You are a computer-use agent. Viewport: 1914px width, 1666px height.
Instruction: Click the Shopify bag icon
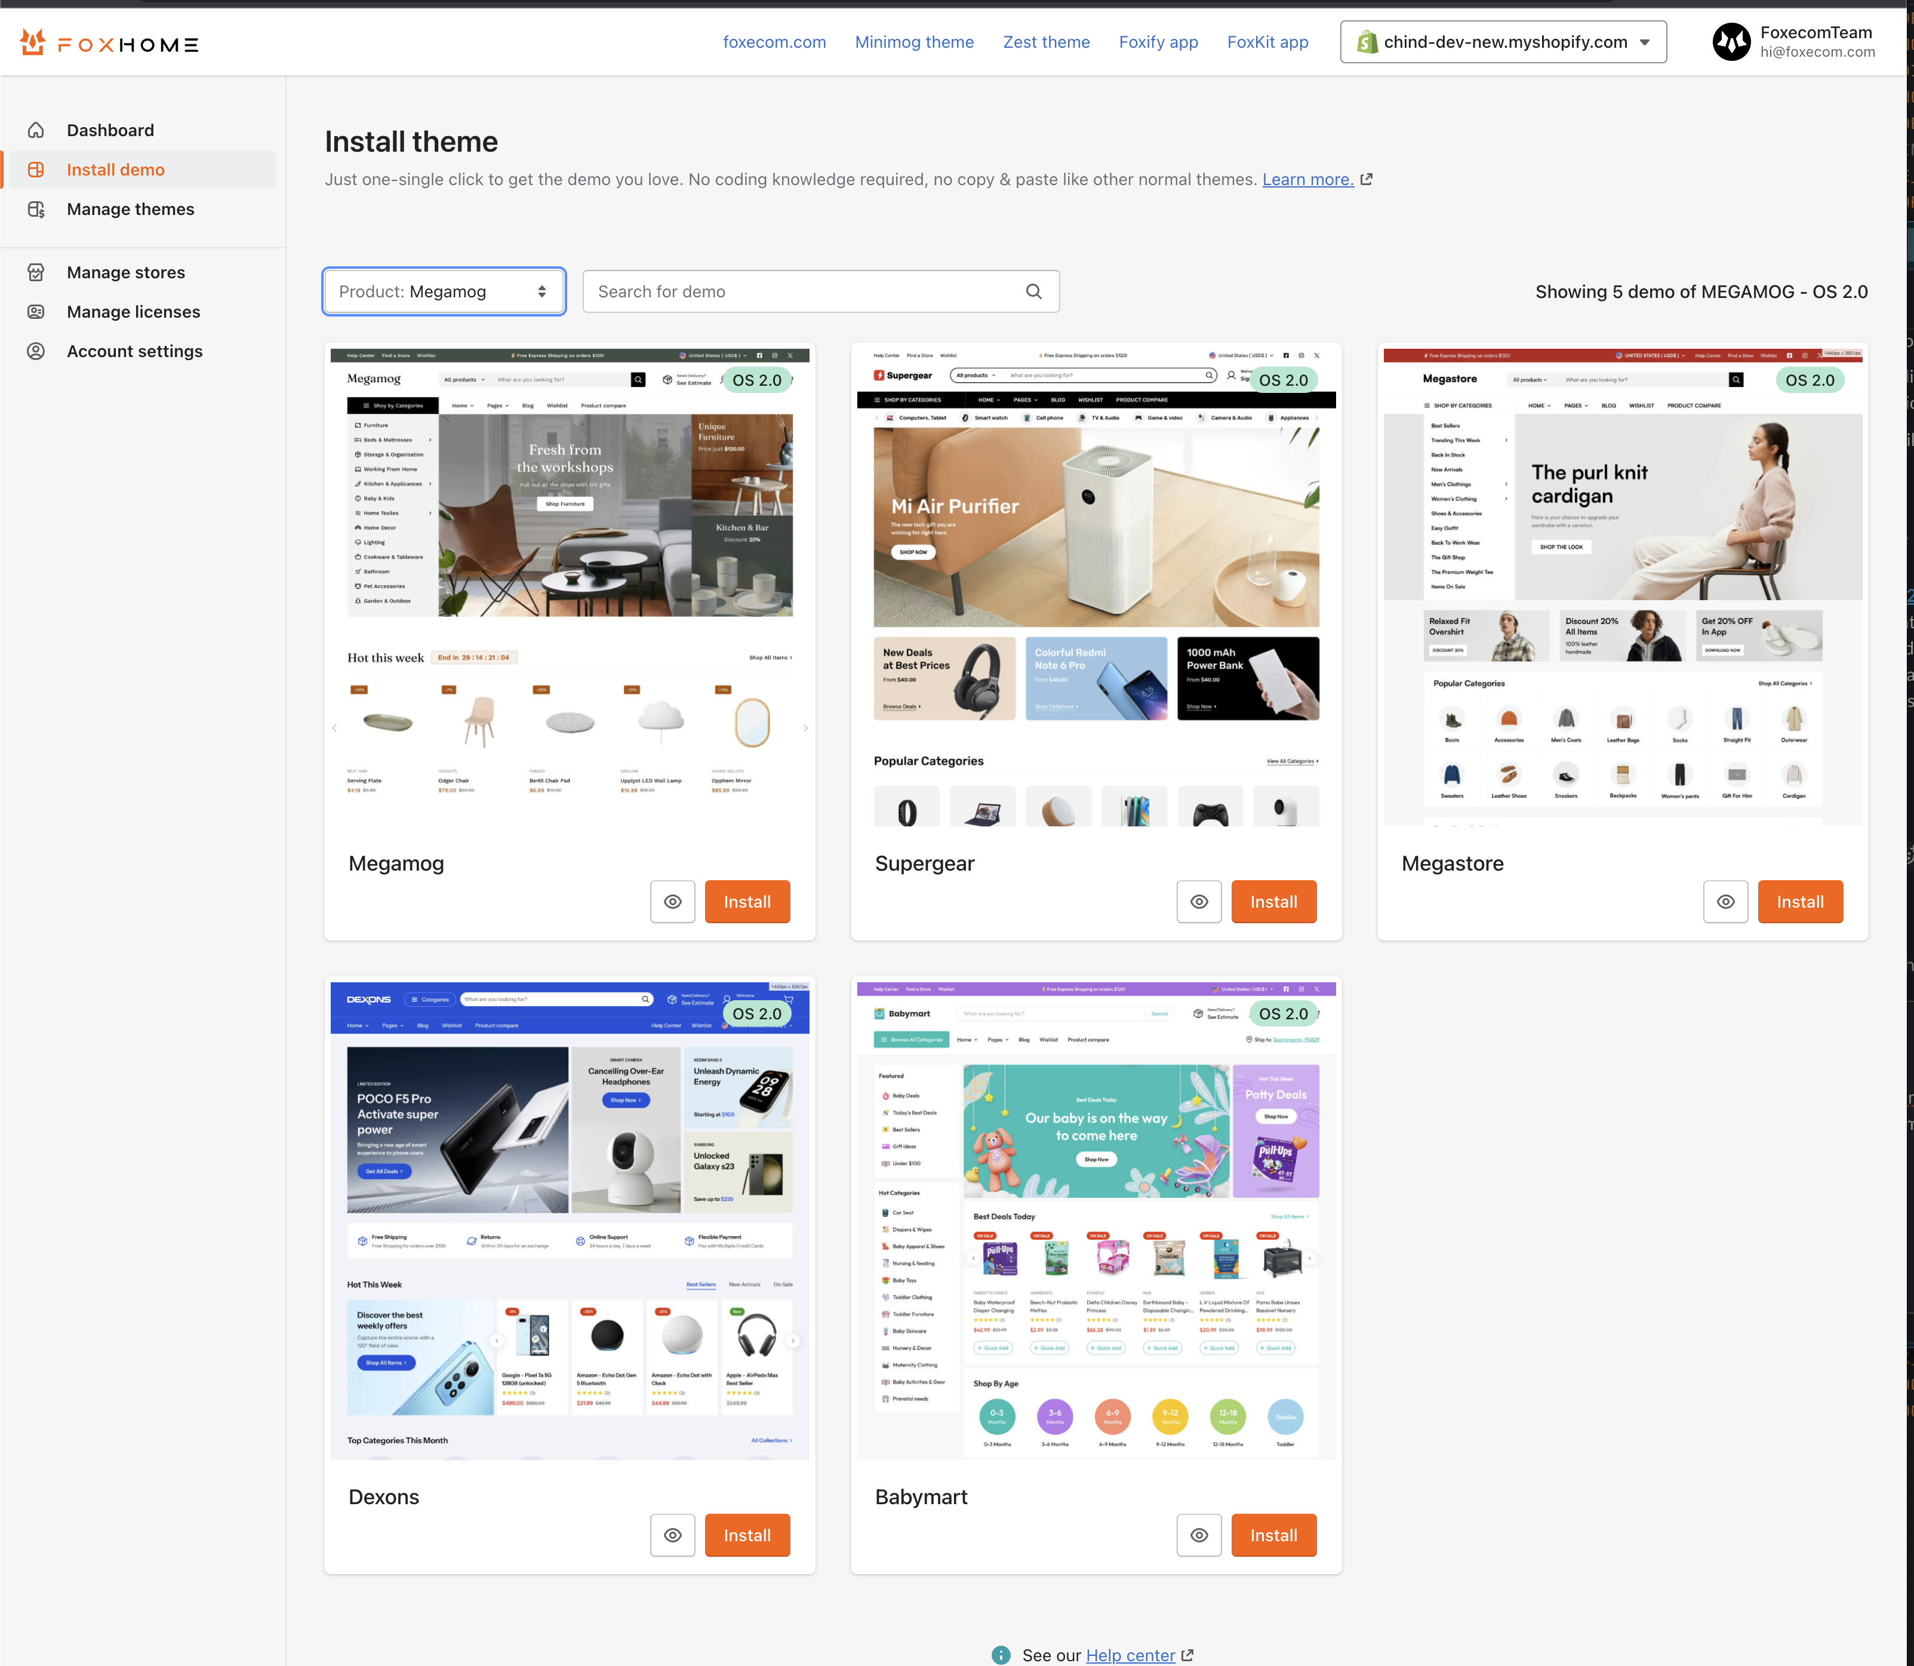tap(1367, 42)
